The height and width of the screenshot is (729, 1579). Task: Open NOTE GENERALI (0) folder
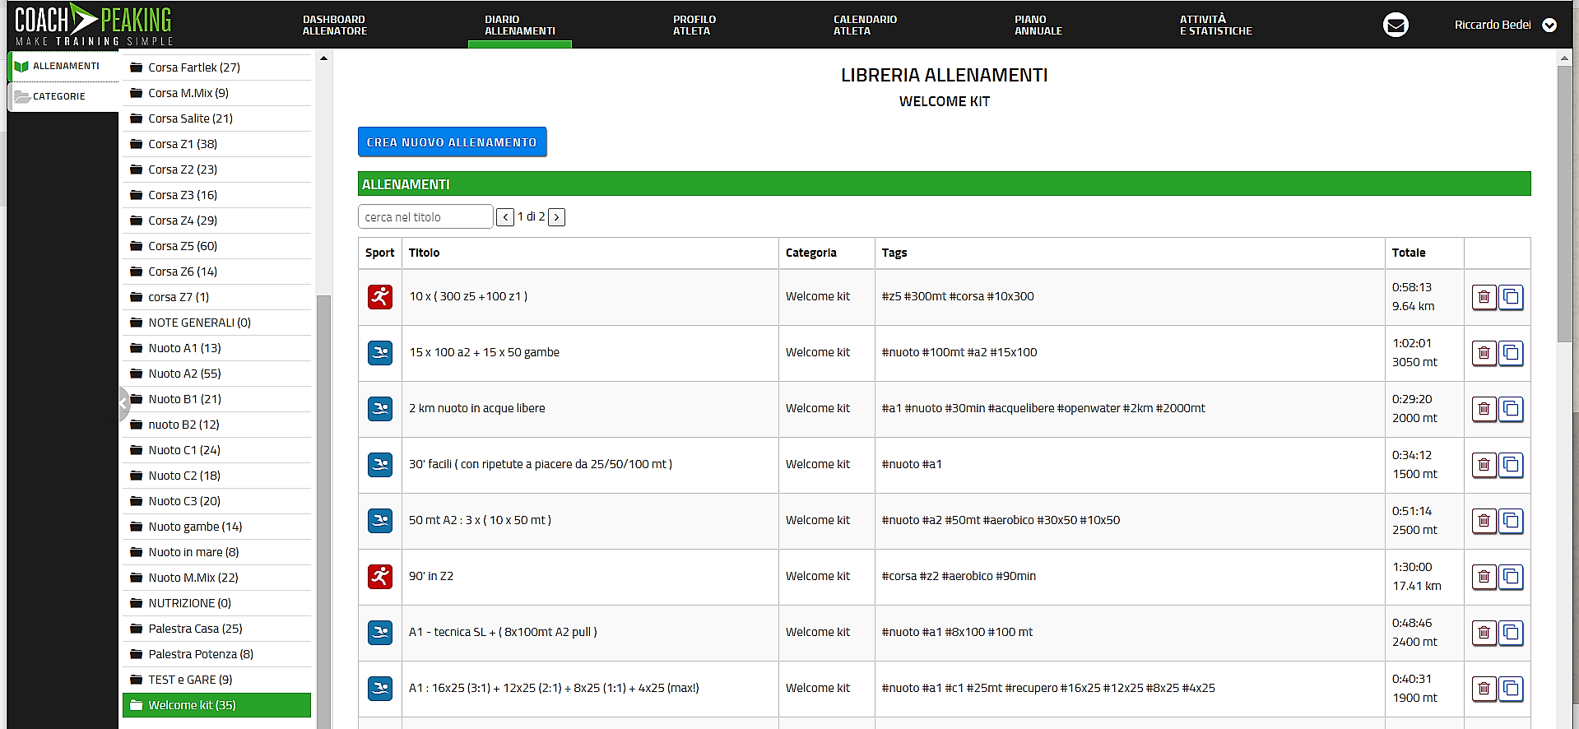[x=217, y=323]
